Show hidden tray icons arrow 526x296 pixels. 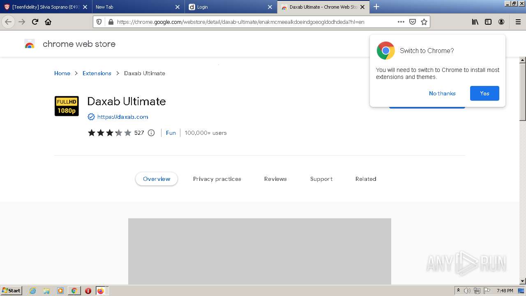coord(458,291)
